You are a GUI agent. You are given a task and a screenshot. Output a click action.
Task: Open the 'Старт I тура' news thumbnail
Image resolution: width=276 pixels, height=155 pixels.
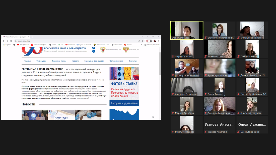[61, 115]
